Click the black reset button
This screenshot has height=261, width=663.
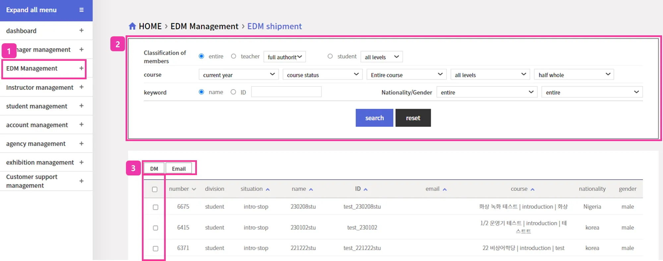(413, 118)
